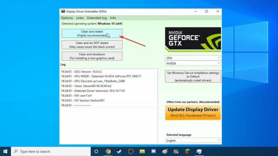Expand the NVIDIA vendor dropdown
Viewport: 278px width, 156px height.
pos(193,63)
